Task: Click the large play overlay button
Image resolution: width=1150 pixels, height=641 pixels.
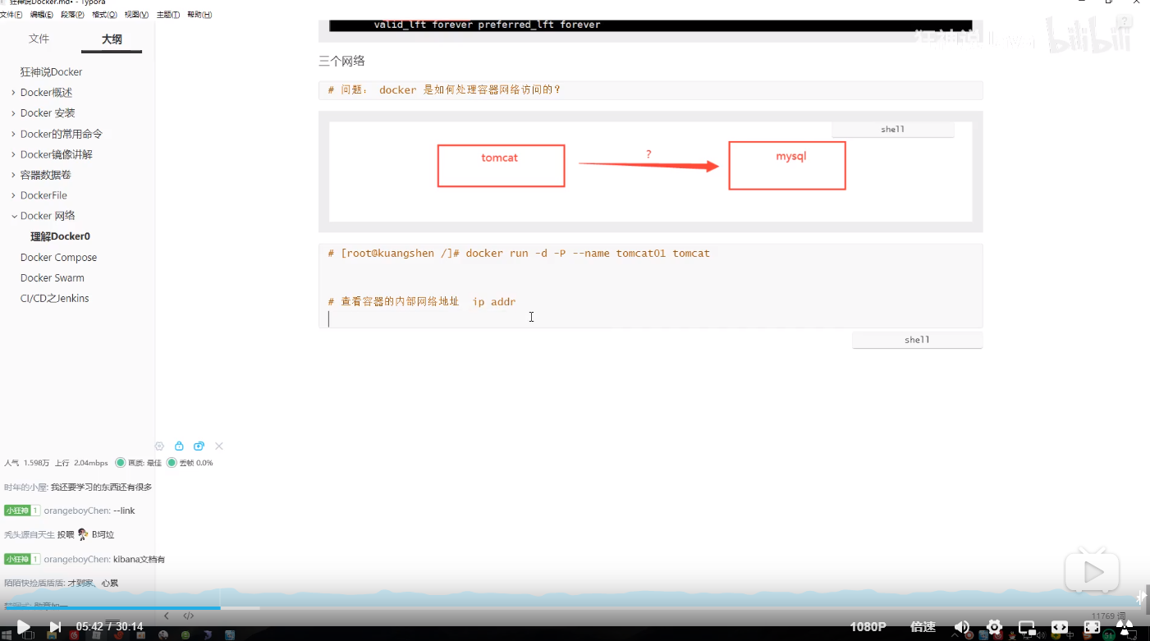Action: [x=1092, y=571]
